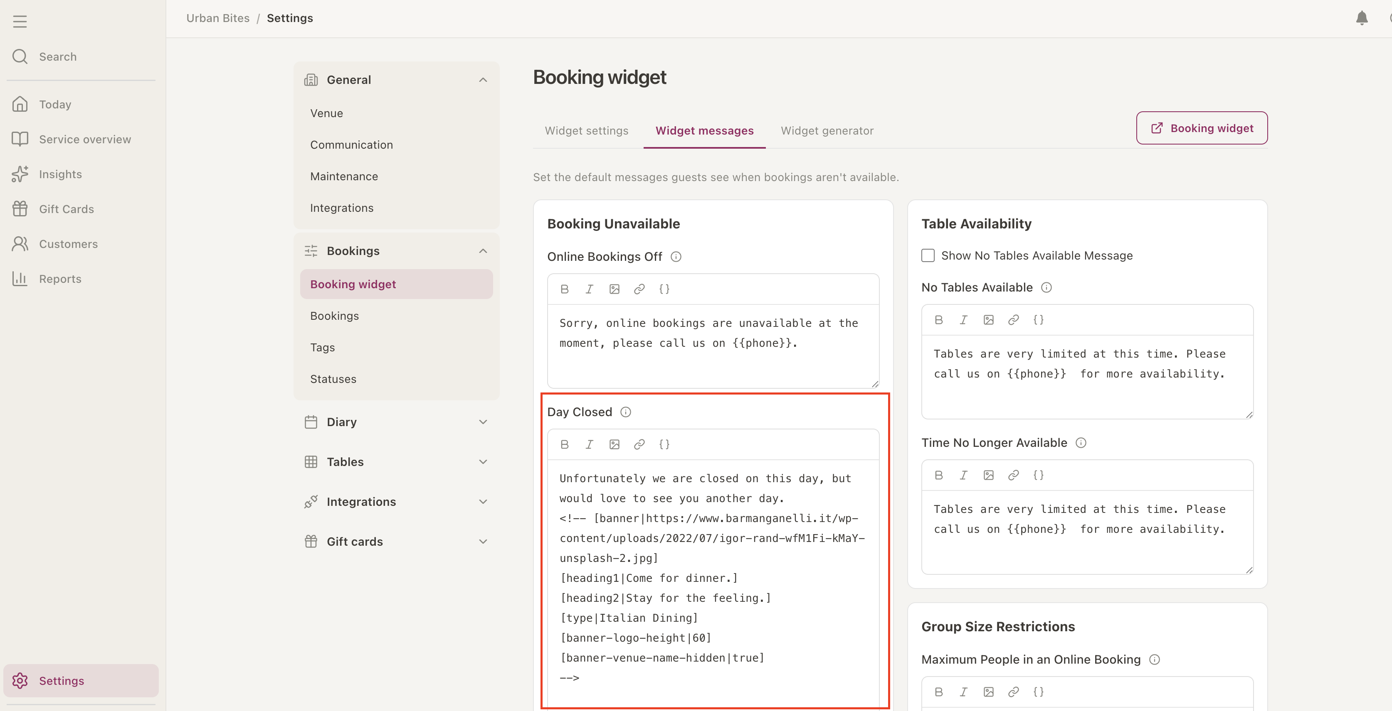Click bold icon in No Tables Available editor
The height and width of the screenshot is (711, 1392).
pyautogui.click(x=939, y=320)
